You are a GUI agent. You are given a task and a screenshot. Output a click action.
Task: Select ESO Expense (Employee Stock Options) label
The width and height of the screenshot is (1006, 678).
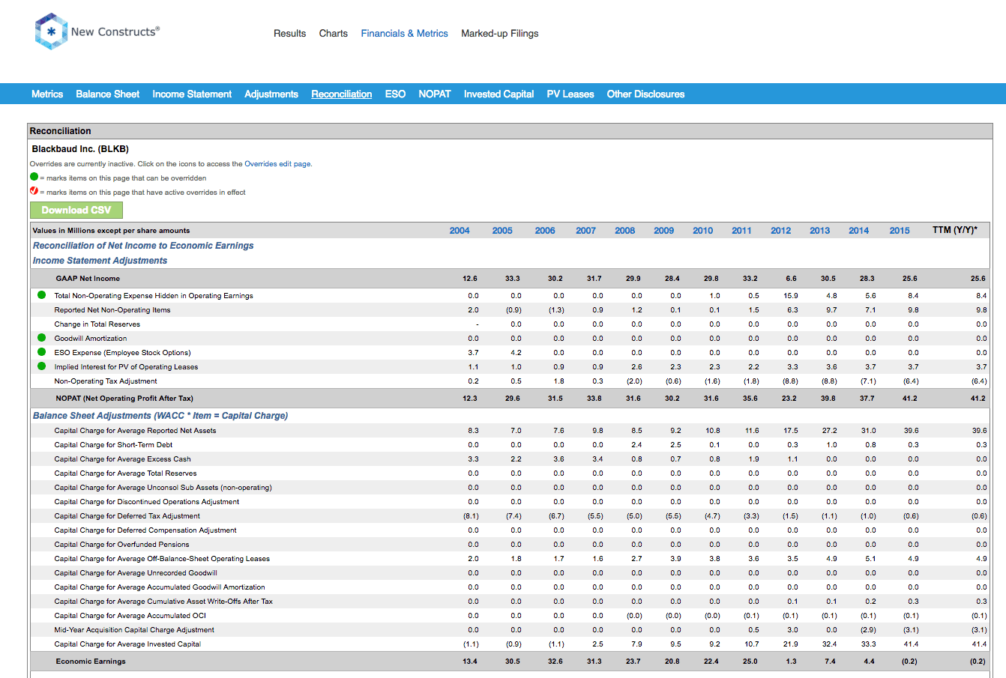tap(122, 353)
